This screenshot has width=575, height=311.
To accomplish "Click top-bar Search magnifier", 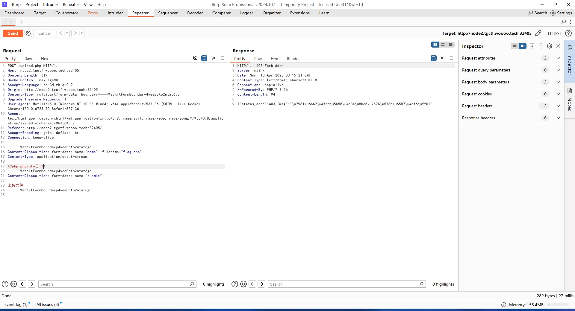I will tap(531, 13).
